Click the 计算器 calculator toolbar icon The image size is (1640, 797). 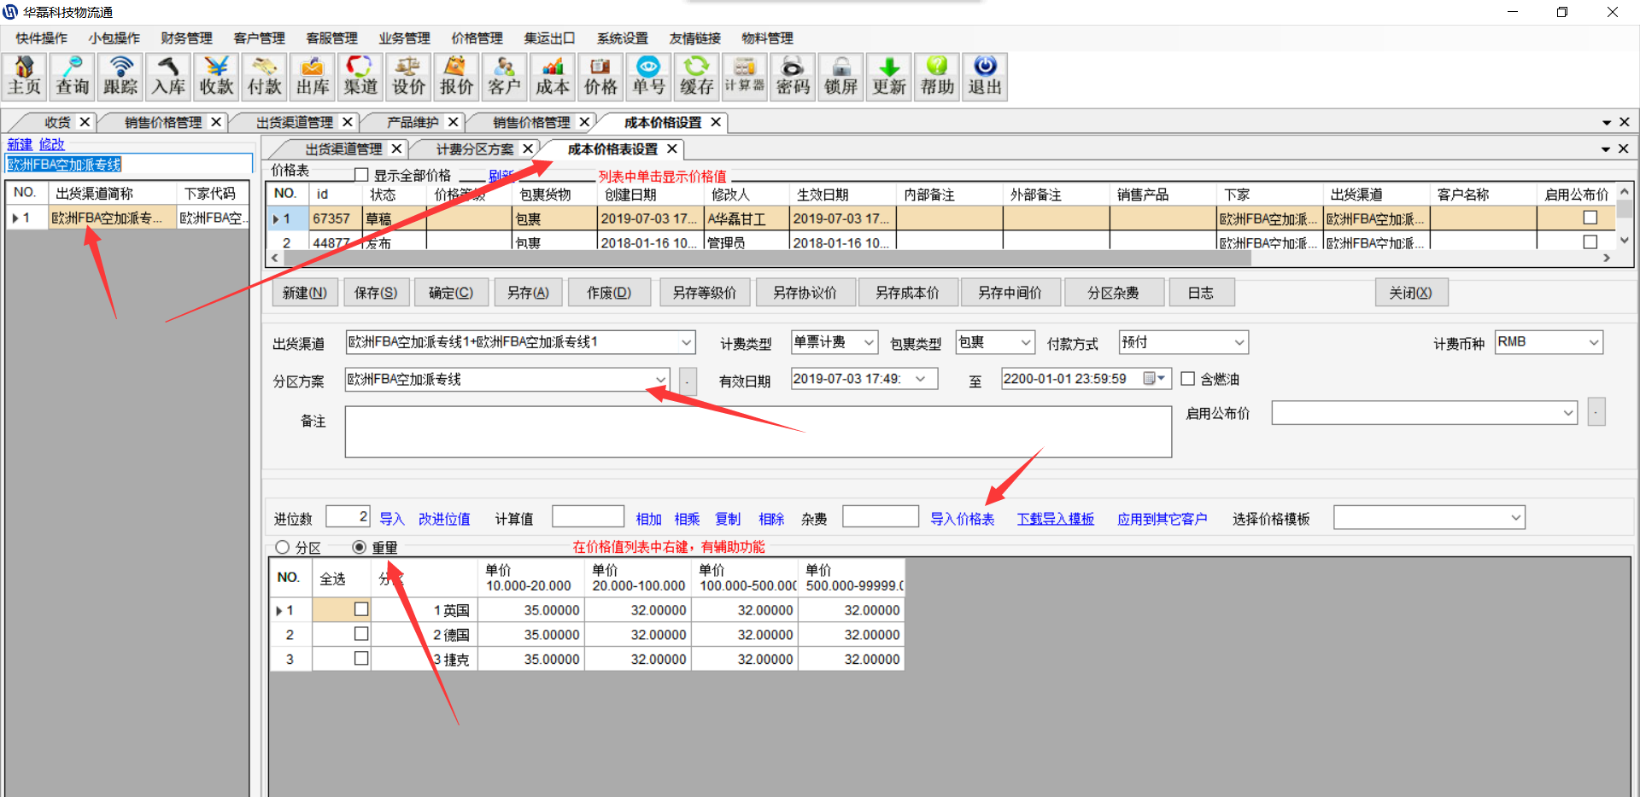(744, 77)
